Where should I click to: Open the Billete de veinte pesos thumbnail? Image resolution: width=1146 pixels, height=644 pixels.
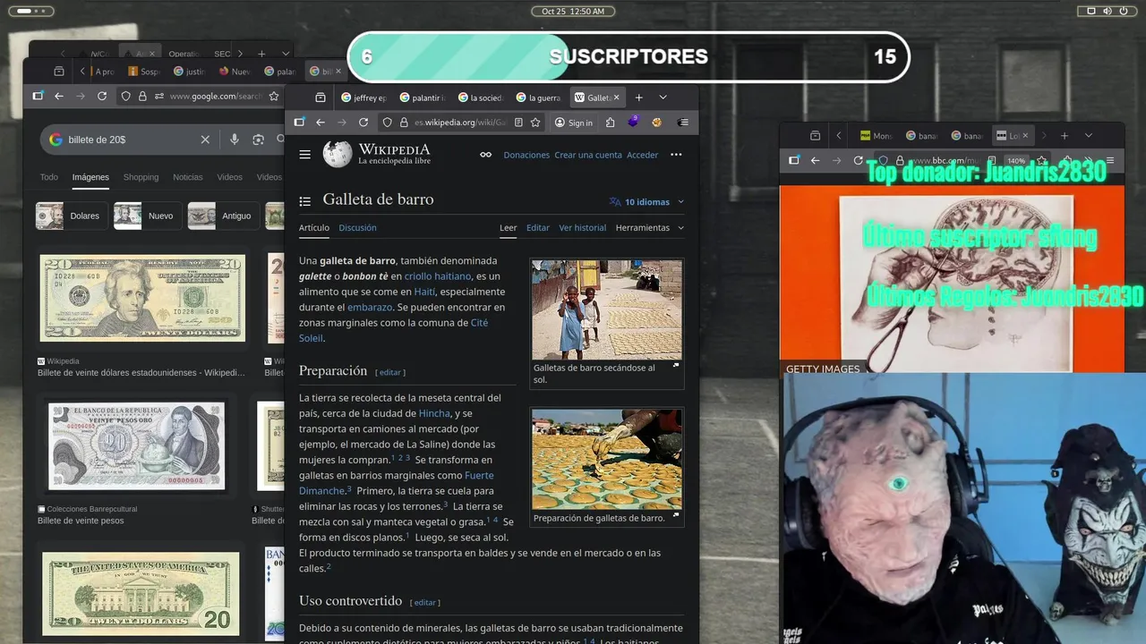[x=137, y=445]
